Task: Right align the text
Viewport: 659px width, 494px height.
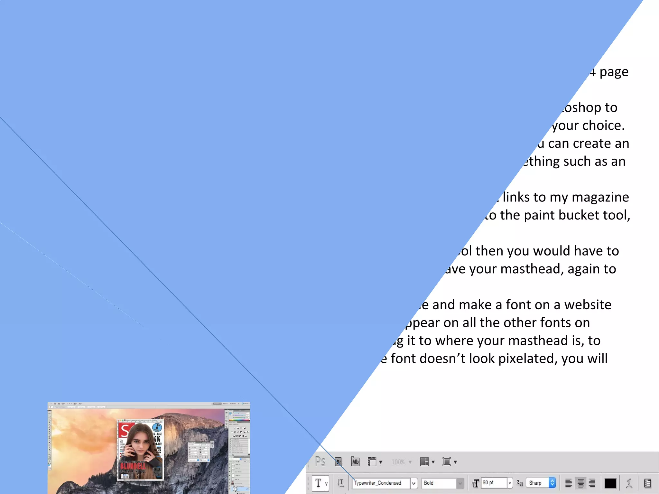Action: pyautogui.click(x=592, y=483)
